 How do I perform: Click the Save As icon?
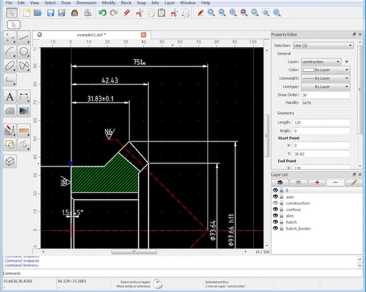(x=62, y=13)
